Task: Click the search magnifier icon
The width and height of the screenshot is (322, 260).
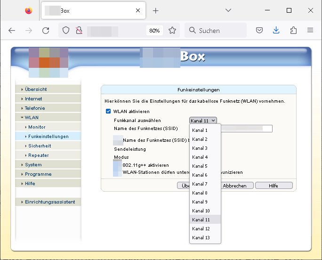Action: pos(193,30)
